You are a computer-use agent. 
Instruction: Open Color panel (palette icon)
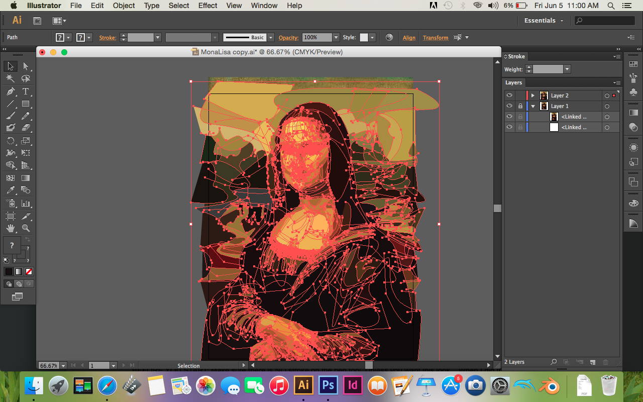click(633, 204)
